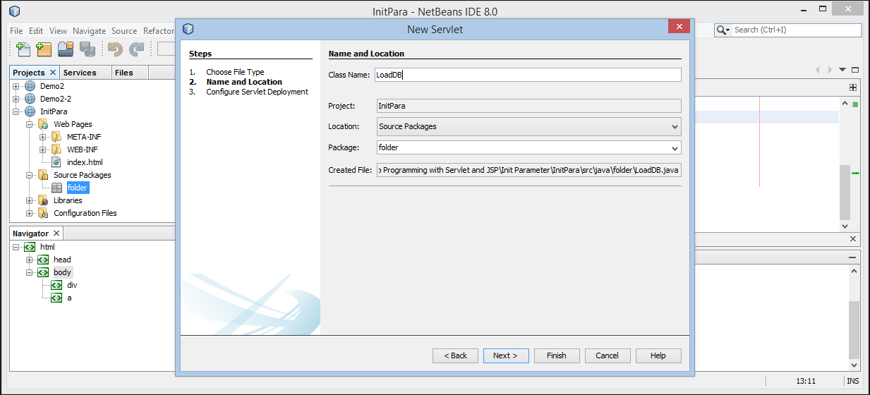Click the Web Pages folder icon

43,124
